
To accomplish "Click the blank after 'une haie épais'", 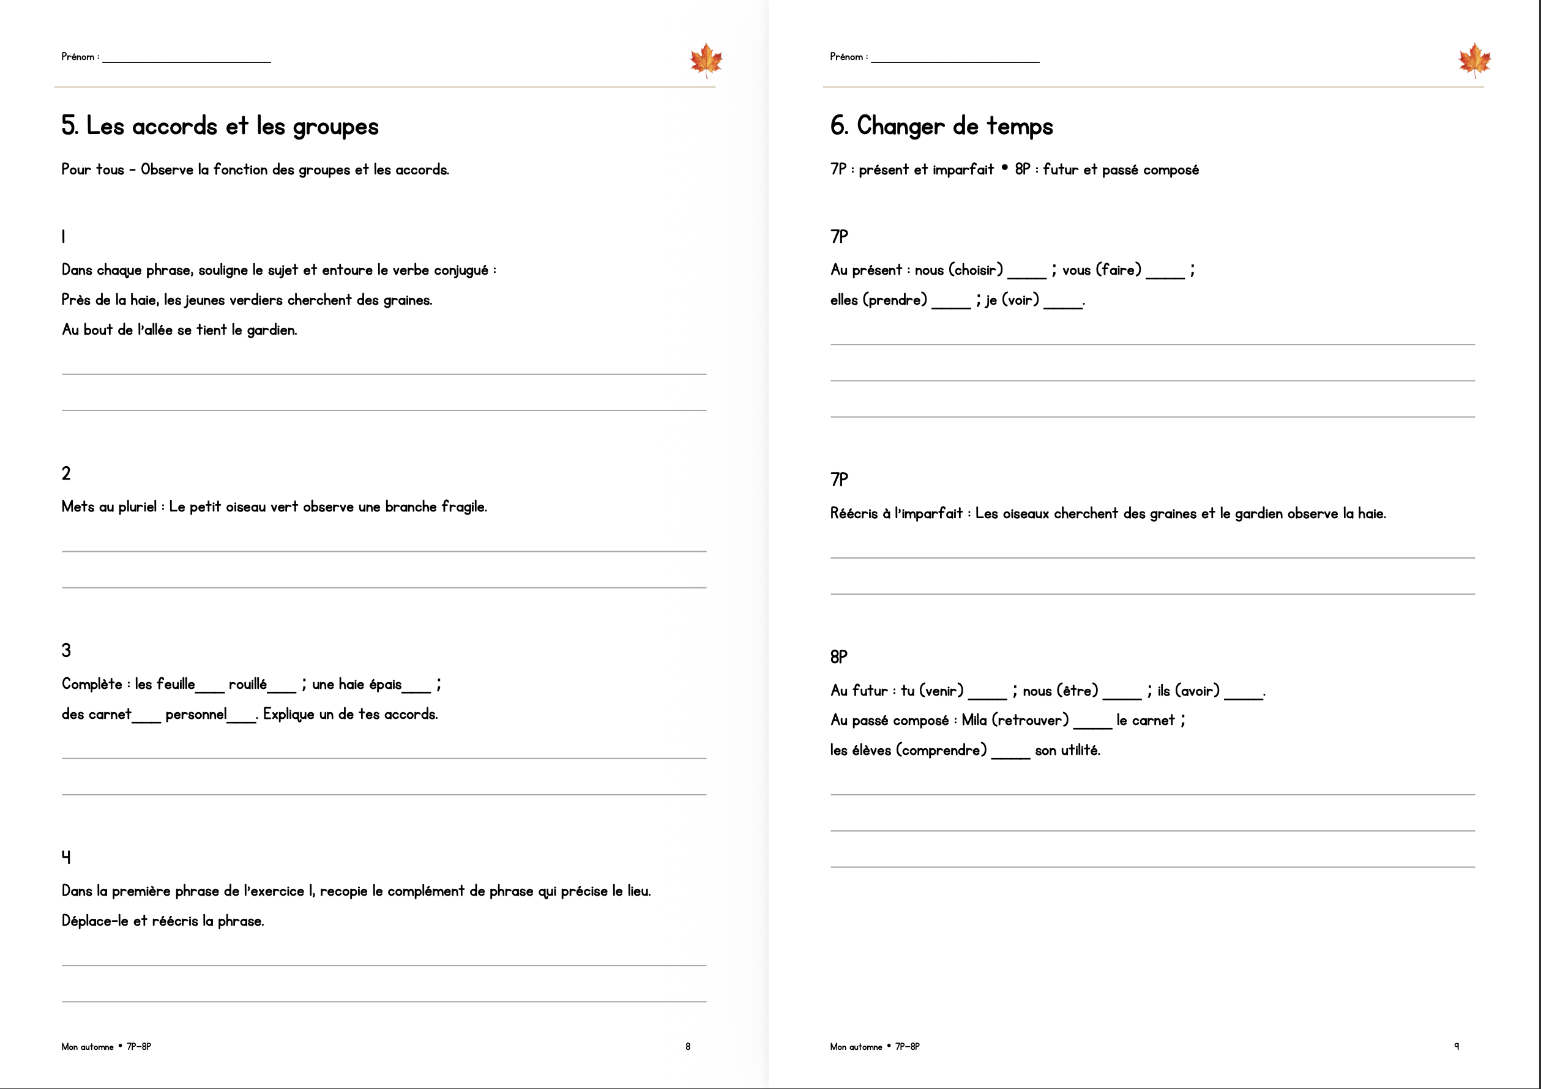I will pos(416,691).
